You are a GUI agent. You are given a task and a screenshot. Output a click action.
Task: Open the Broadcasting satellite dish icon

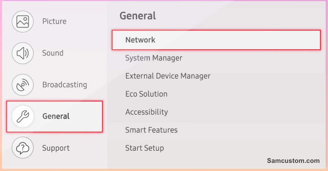(23, 85)
